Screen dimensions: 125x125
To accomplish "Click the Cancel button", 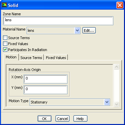I will tap(62, 119).
